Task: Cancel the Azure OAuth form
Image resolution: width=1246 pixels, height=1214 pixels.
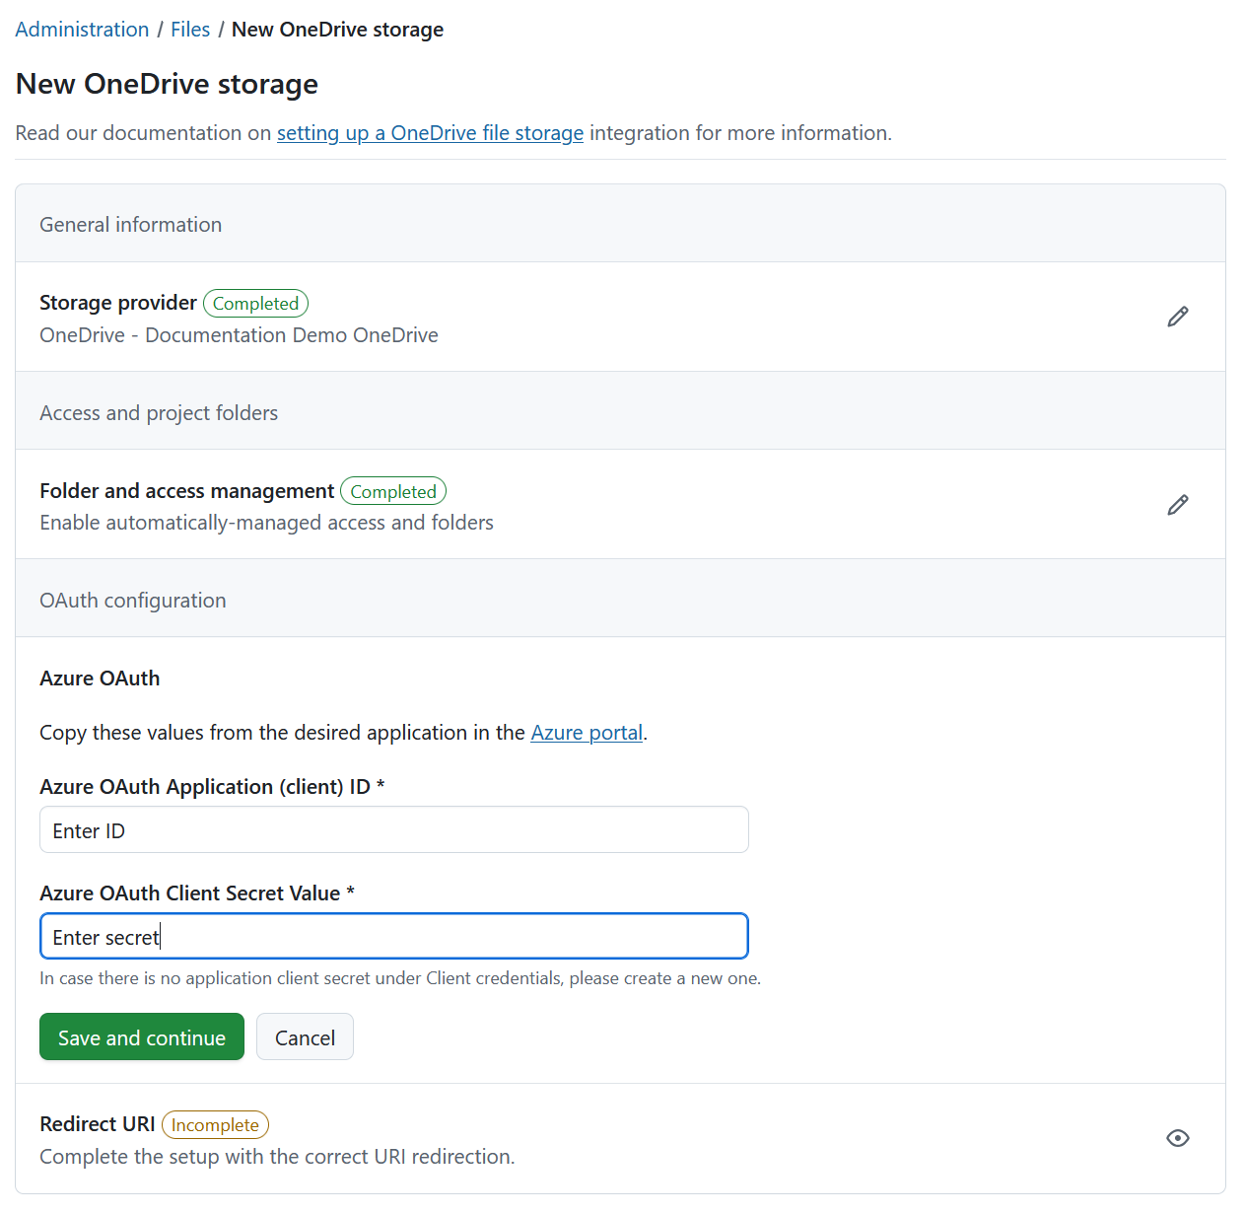Action: click(x=305, y=1036)
